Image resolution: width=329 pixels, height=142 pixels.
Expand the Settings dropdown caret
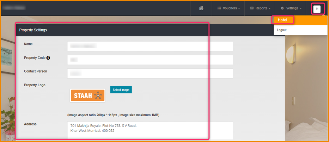300,8
